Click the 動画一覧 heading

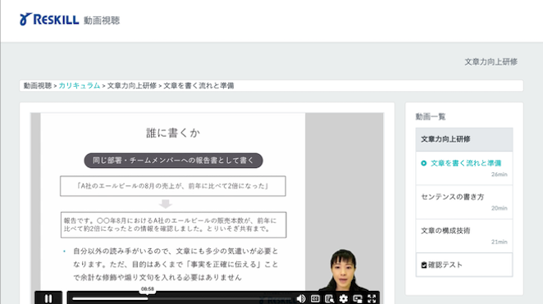click(431, 116)
